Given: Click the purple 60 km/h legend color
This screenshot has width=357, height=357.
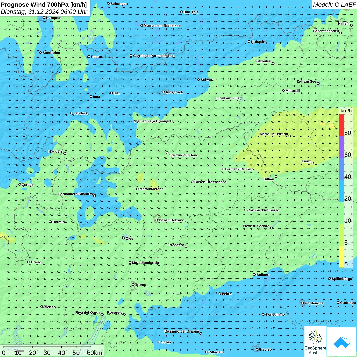Looking at the screenshot, I should pyautogui.click(x=341, y=147).
